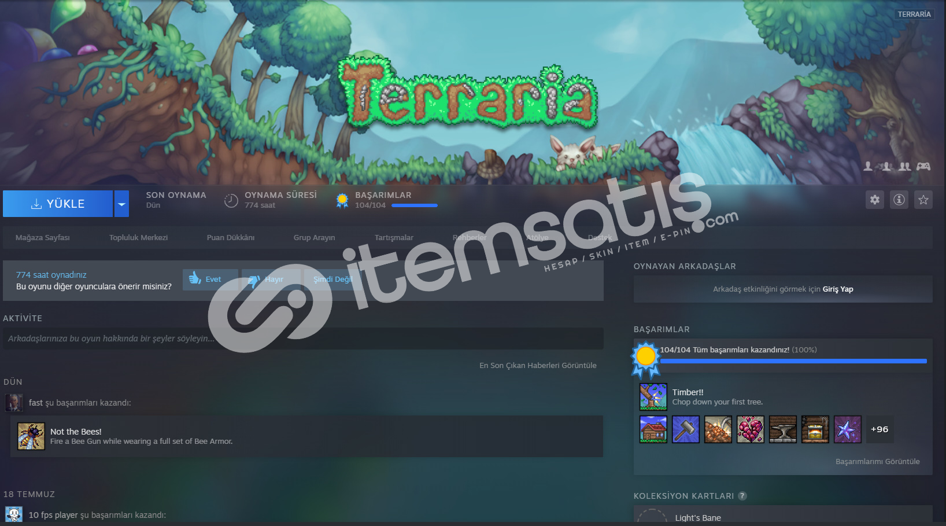Click the TERRARİA label in top corner

(x=915, y=14)
